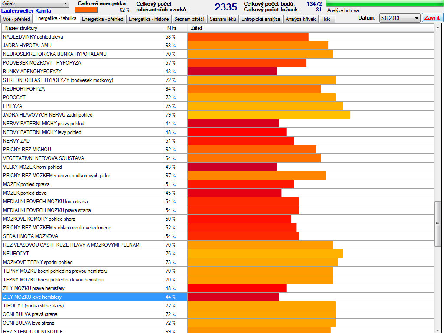Select MEDIALNI POVRCH MOZKU leva strana
The width and height of the screenshot is (444, 333).
218,202
